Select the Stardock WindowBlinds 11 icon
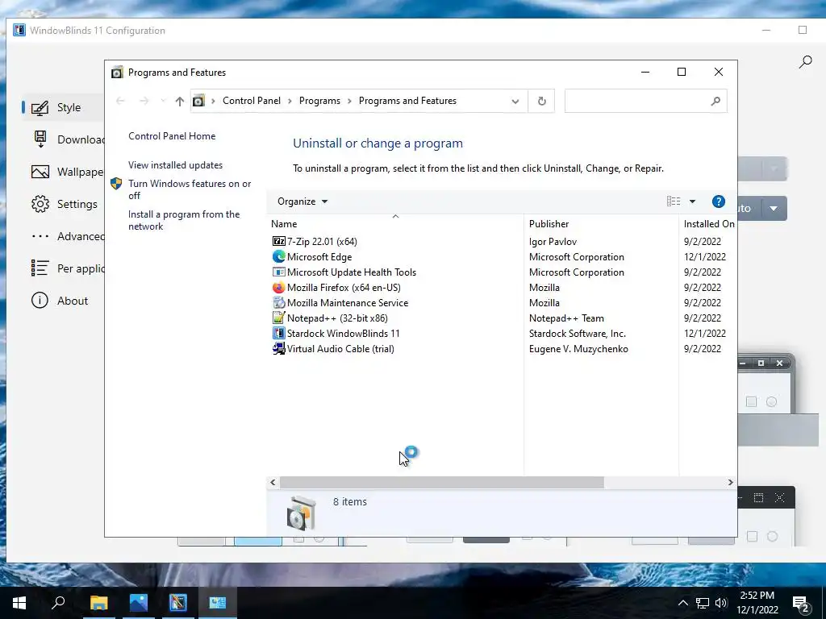The height and width of the screenshot is (619, 826). (x=278, y=333)
